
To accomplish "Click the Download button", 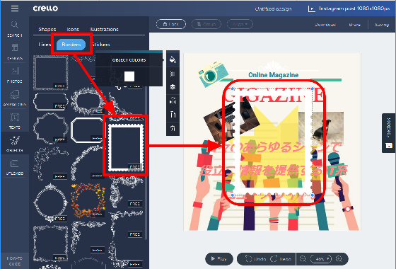I will pos(325,25).
